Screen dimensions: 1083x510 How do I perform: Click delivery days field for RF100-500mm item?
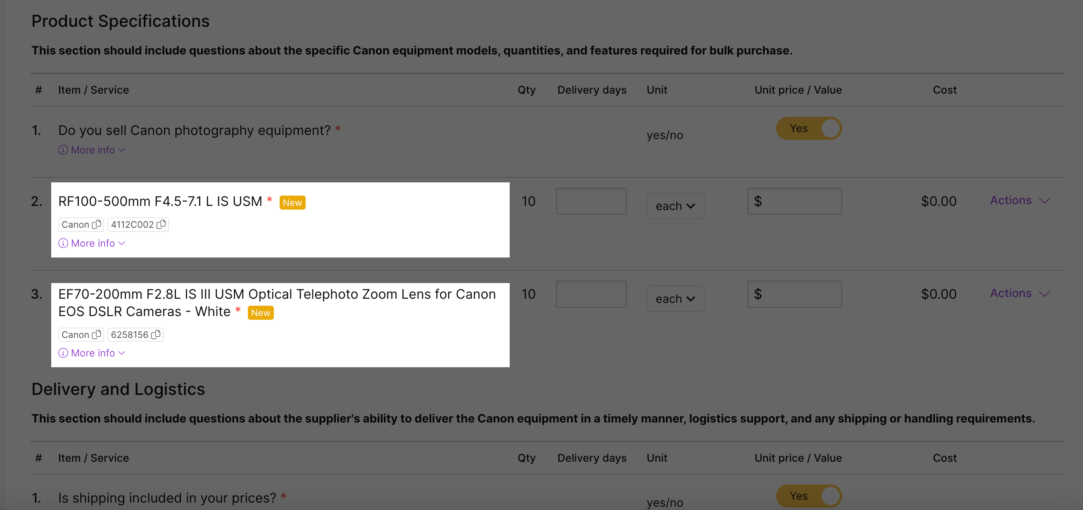point(591,201)
